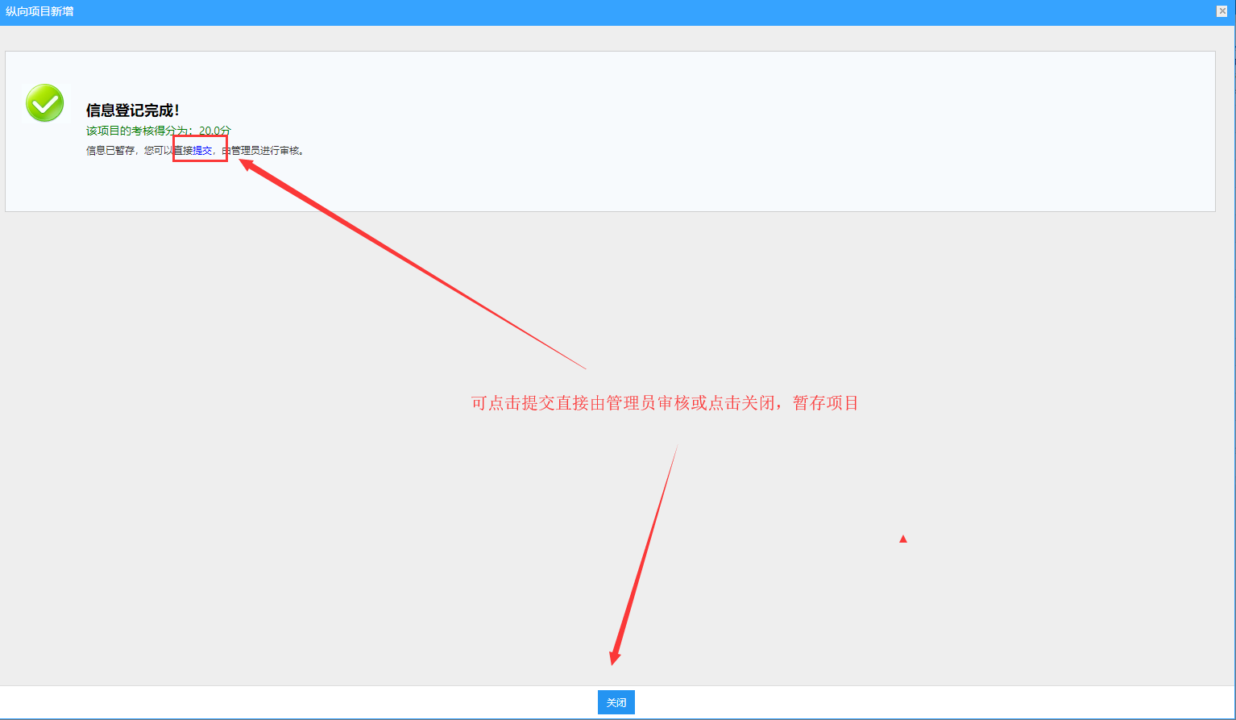1236x720 pixels.
Task: Click the 暂存项目 part of red annotation
Action: (x=826, y=403)
